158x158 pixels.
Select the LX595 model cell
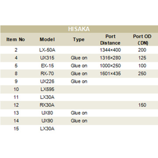point(47,90)
